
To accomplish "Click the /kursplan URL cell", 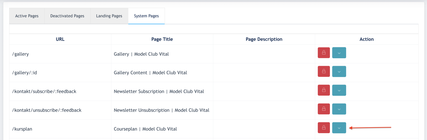I will 60,129.
